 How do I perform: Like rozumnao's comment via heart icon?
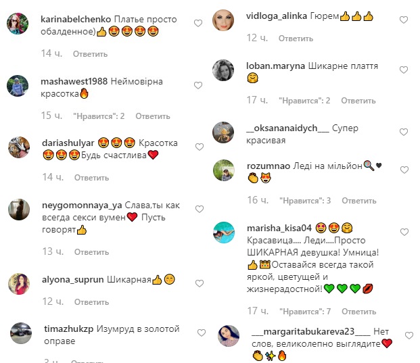coord(404,170)
